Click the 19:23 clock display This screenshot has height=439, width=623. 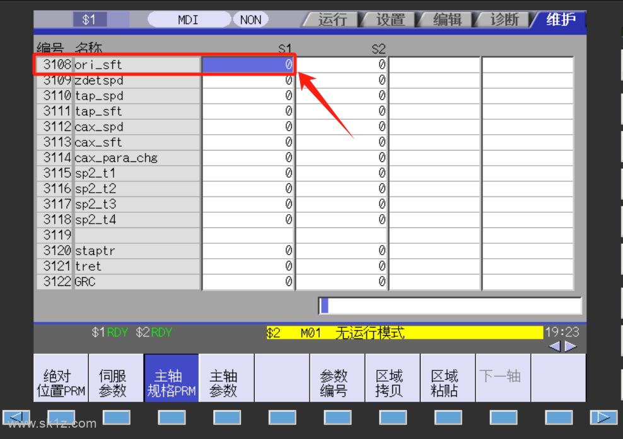click(562, 332)
